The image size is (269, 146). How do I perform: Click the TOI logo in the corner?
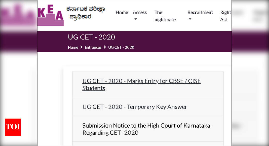coord(13,128)
